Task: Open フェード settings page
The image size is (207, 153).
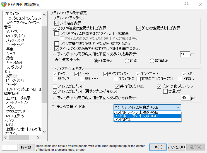Action: 11,85
